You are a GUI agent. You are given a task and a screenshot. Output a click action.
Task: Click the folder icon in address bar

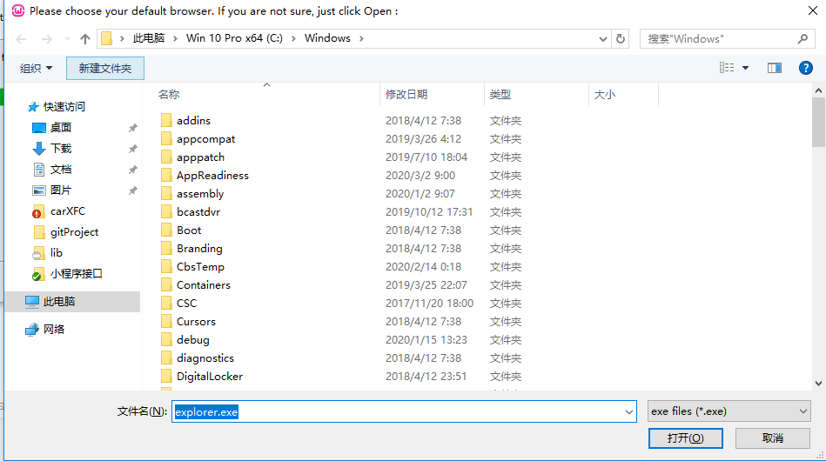point(106,38)
